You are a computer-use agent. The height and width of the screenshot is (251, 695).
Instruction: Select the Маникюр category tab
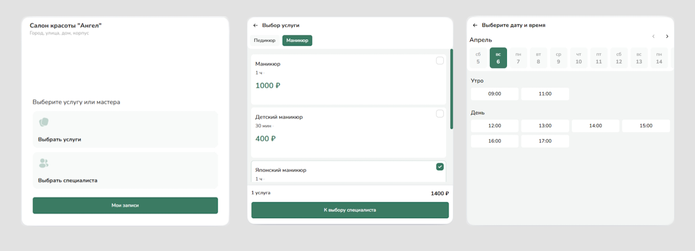297,40
